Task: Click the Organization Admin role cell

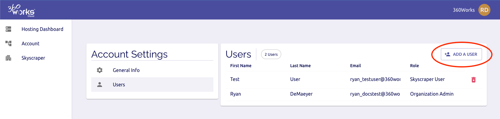Action: click(x=432, y=94)
